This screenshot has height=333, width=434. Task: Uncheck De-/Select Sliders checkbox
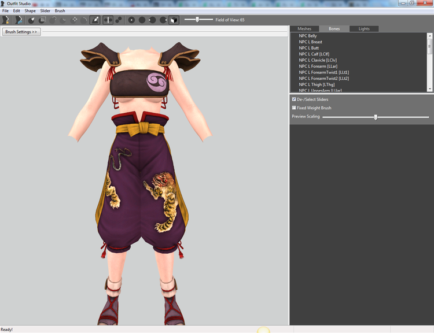(x=294, y=99)
